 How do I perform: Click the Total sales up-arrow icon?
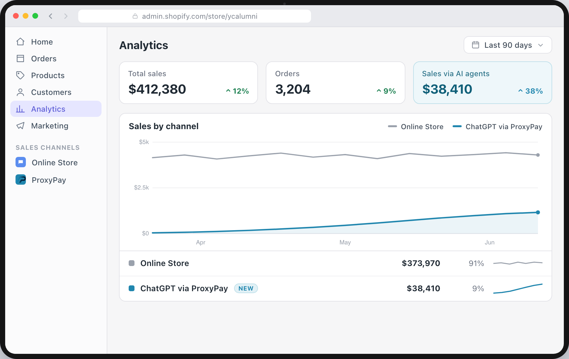click(x=228, y=91)
